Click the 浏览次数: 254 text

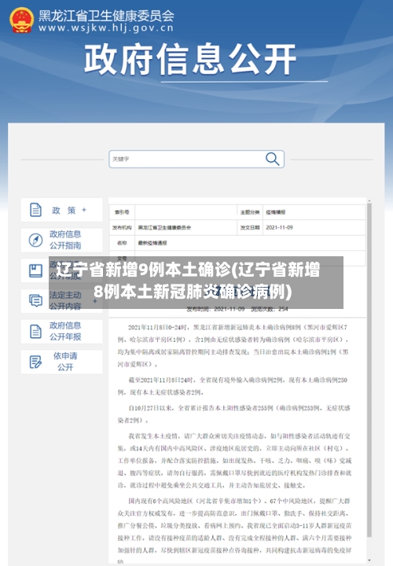pyautogui.click(x=270, y=309)
